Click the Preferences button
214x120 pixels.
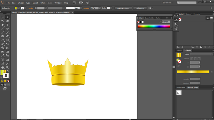(140, 8)
